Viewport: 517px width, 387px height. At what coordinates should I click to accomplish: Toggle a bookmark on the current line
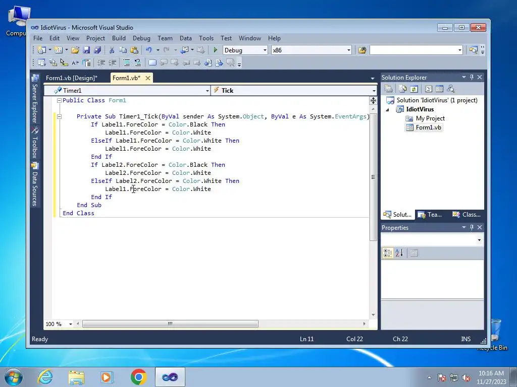(x=152, y=62)
